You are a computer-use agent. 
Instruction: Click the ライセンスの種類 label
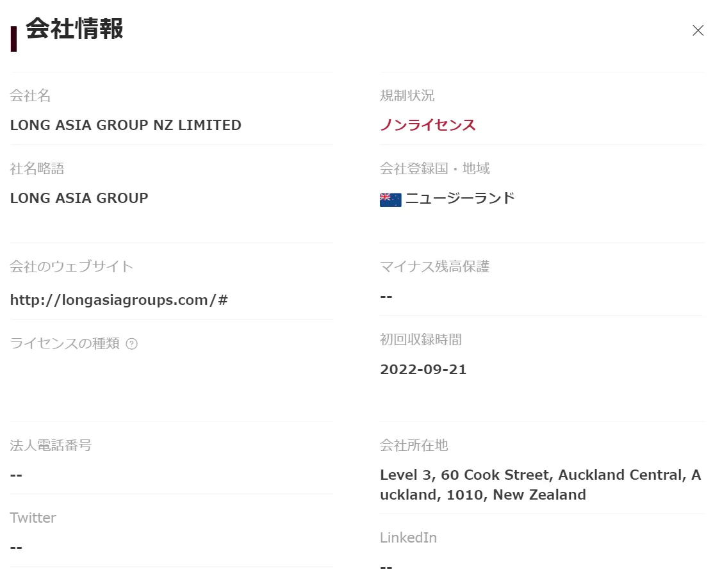[65, 343]
